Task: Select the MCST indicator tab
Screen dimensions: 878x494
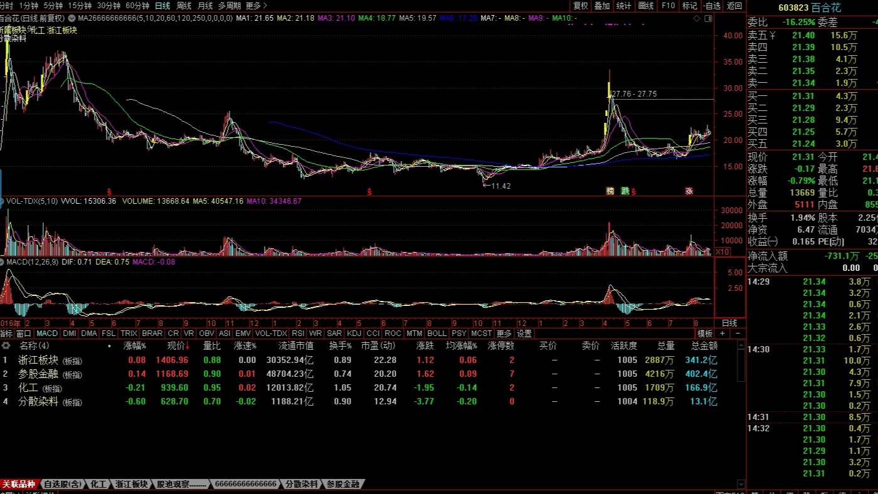Action: pyautogui.click(x=482, y=334)
